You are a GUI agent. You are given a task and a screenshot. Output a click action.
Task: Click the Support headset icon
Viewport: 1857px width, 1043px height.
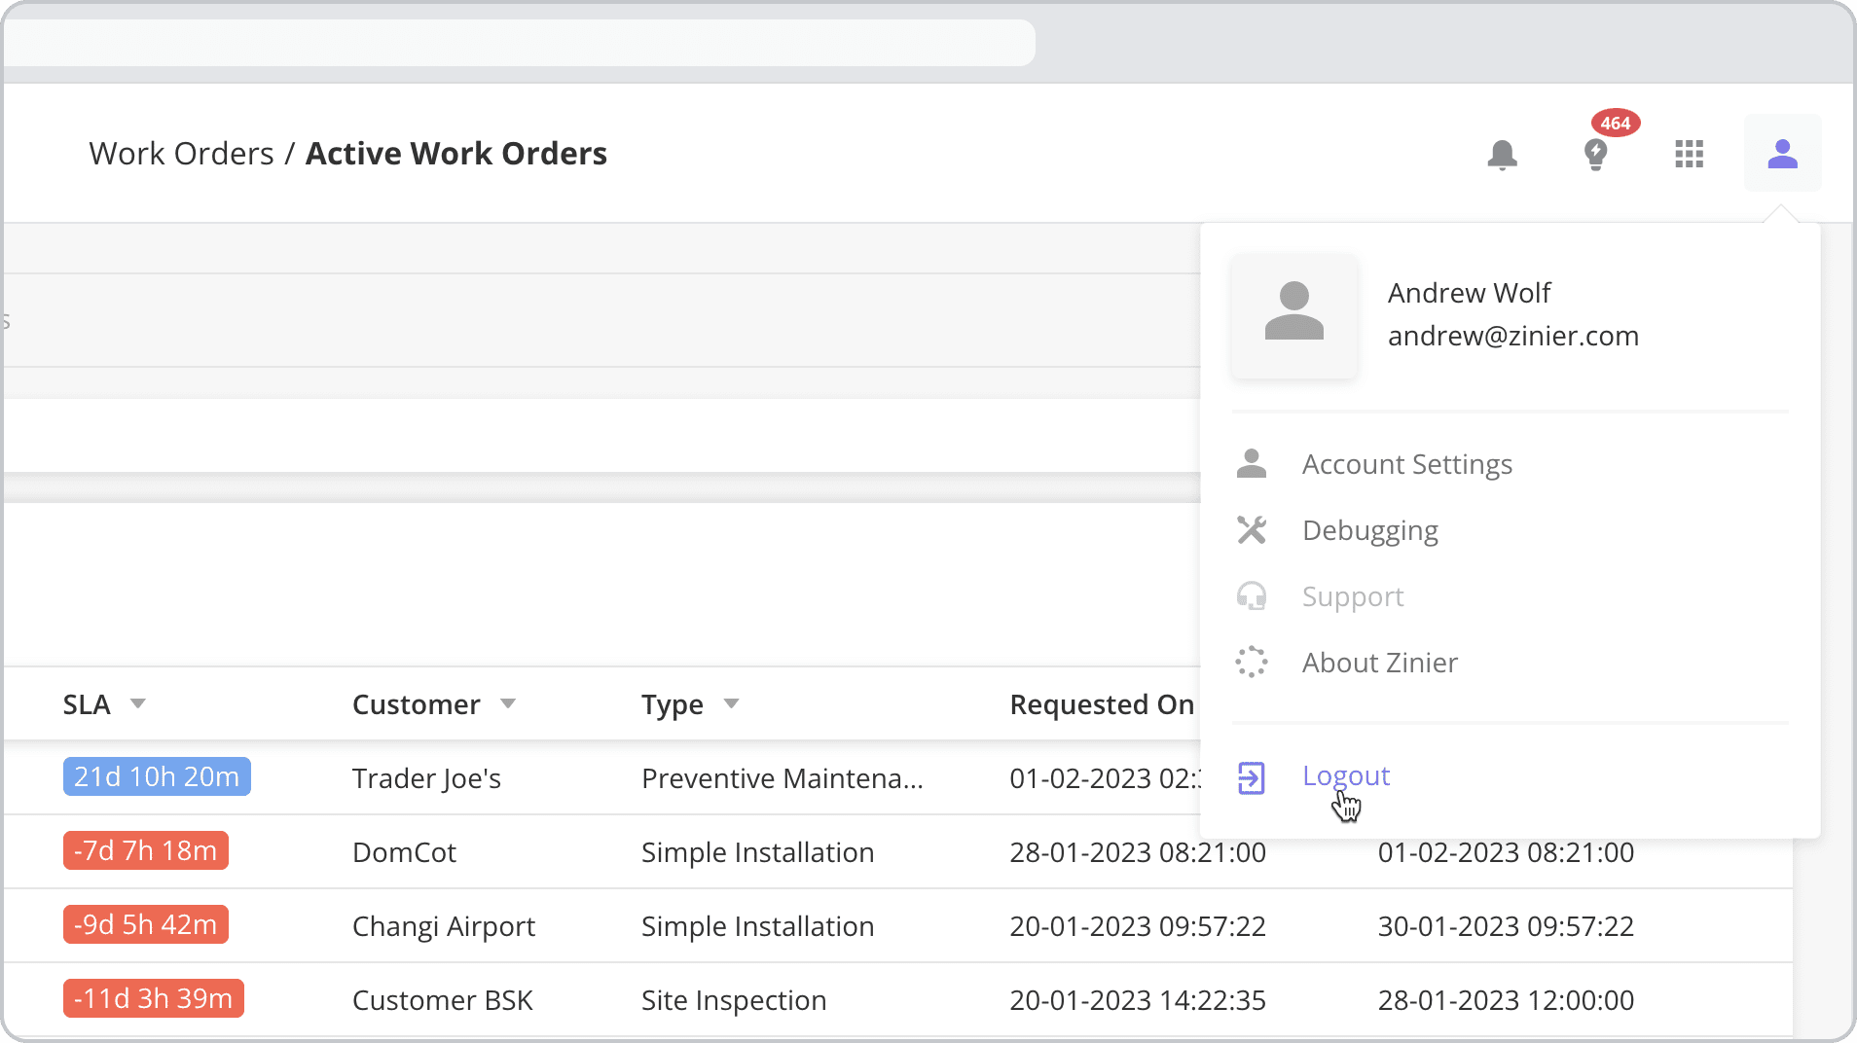(x=1252, y=596)
